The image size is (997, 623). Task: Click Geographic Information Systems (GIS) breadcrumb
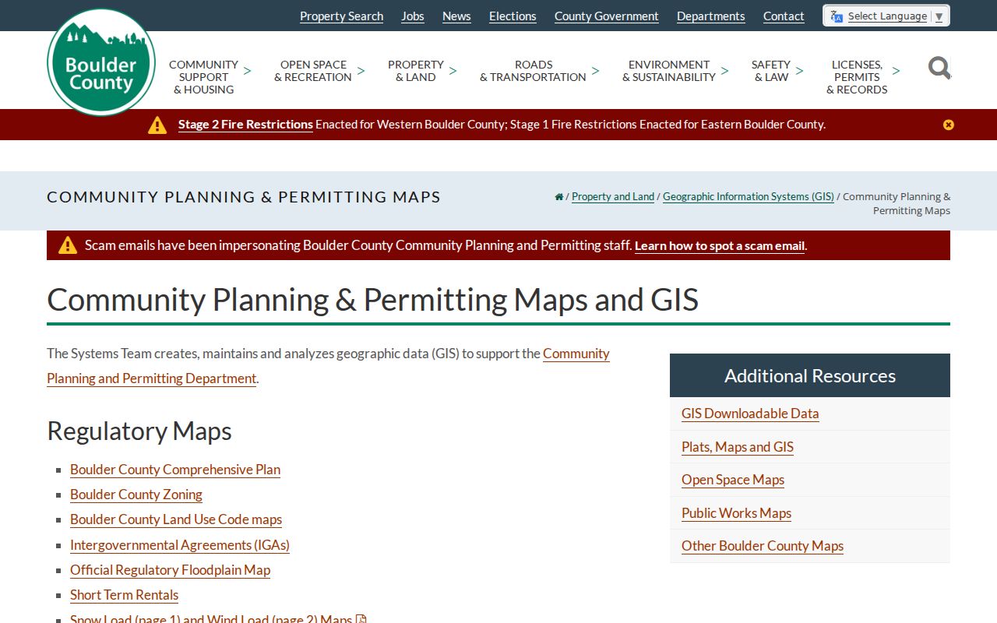pos(749,197)
